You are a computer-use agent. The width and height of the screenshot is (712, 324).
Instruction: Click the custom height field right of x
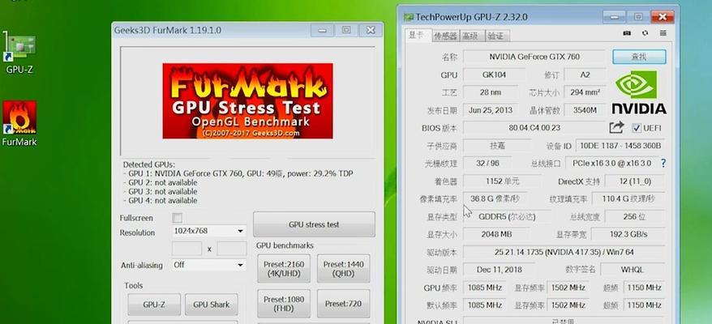(232, 249)
